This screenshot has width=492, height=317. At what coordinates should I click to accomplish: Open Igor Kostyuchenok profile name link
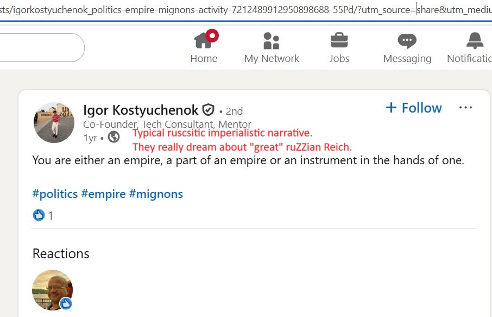141,110
